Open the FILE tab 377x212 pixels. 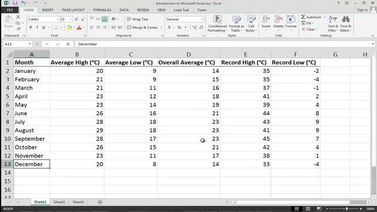click(10, 10)
